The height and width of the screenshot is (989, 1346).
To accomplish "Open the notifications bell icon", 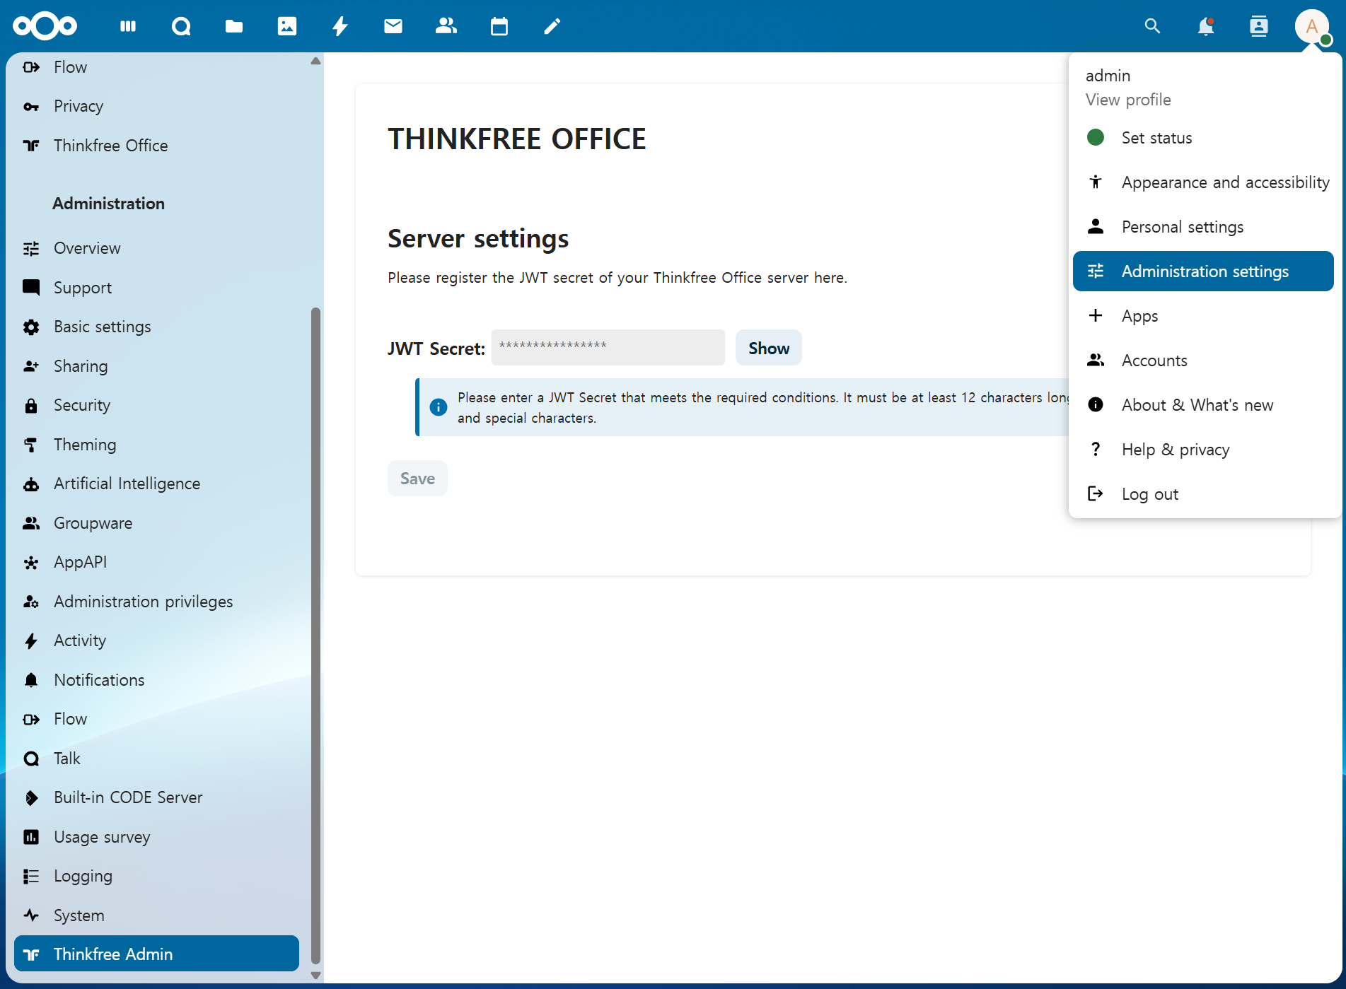I will tap(1206, 26).
